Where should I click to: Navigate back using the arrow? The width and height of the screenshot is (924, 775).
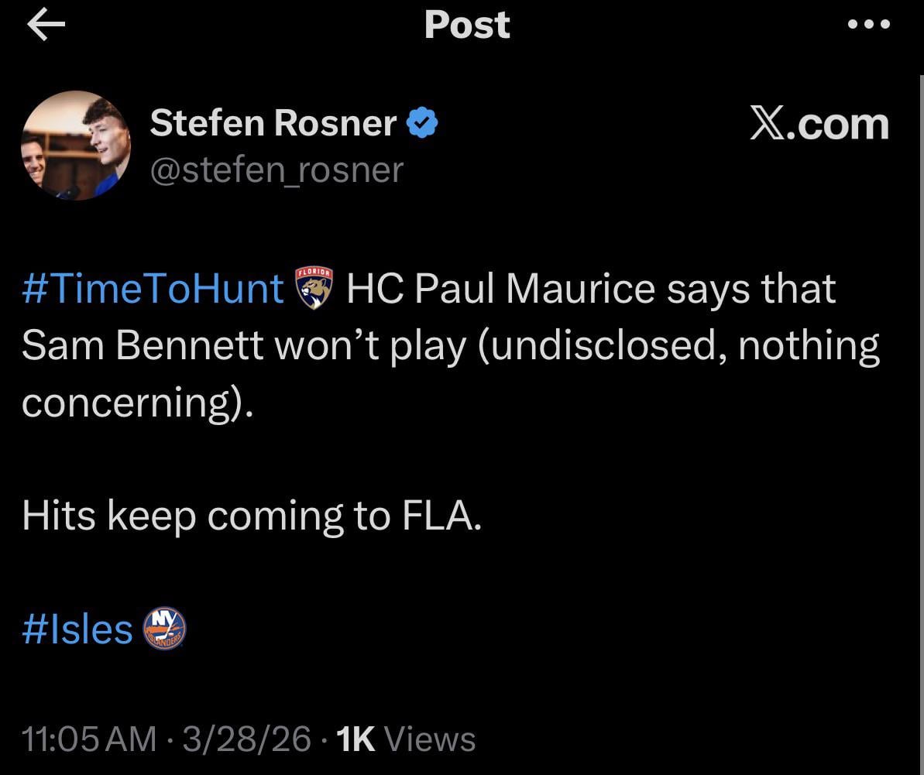pyautogui.click(x=46, y=23)
